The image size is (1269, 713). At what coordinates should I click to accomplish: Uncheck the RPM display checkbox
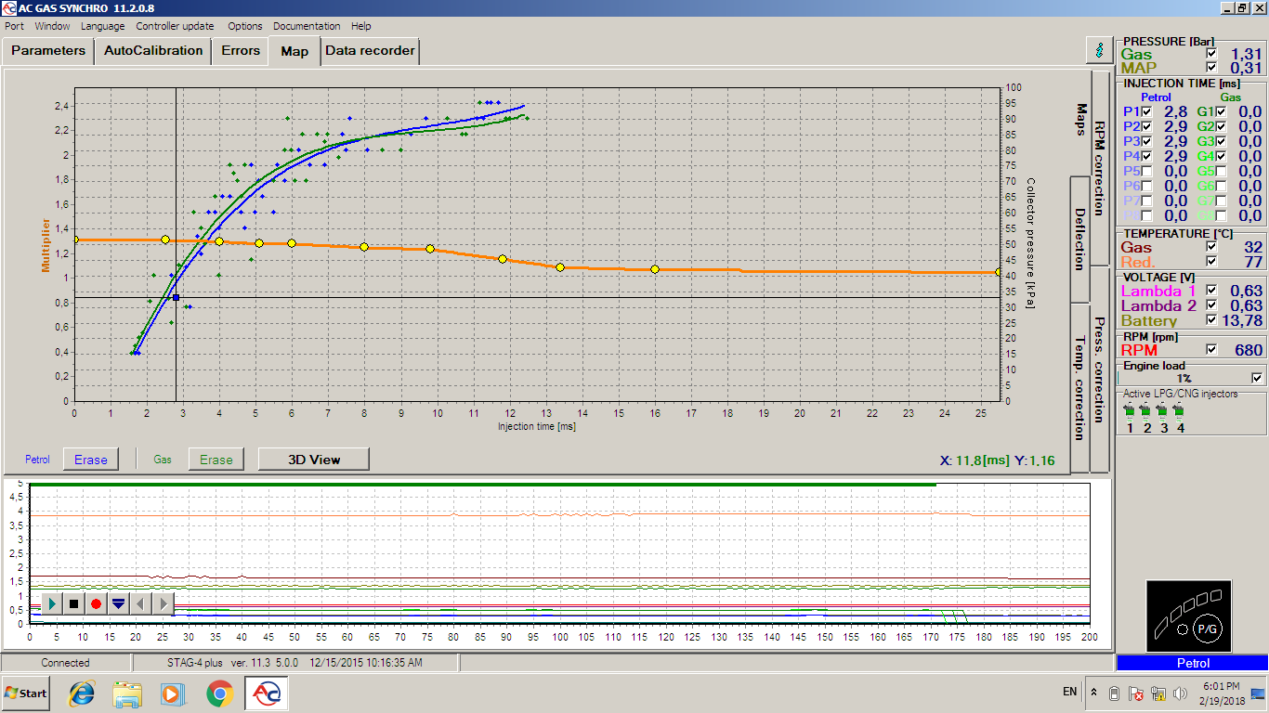click(x=1210, y=350)
